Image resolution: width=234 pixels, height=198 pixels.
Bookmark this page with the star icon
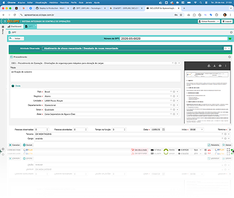(x=181, y=15)
